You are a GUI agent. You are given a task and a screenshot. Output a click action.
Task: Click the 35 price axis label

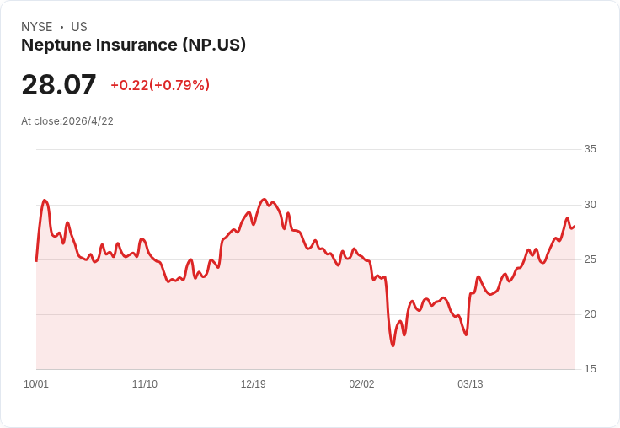590,149
